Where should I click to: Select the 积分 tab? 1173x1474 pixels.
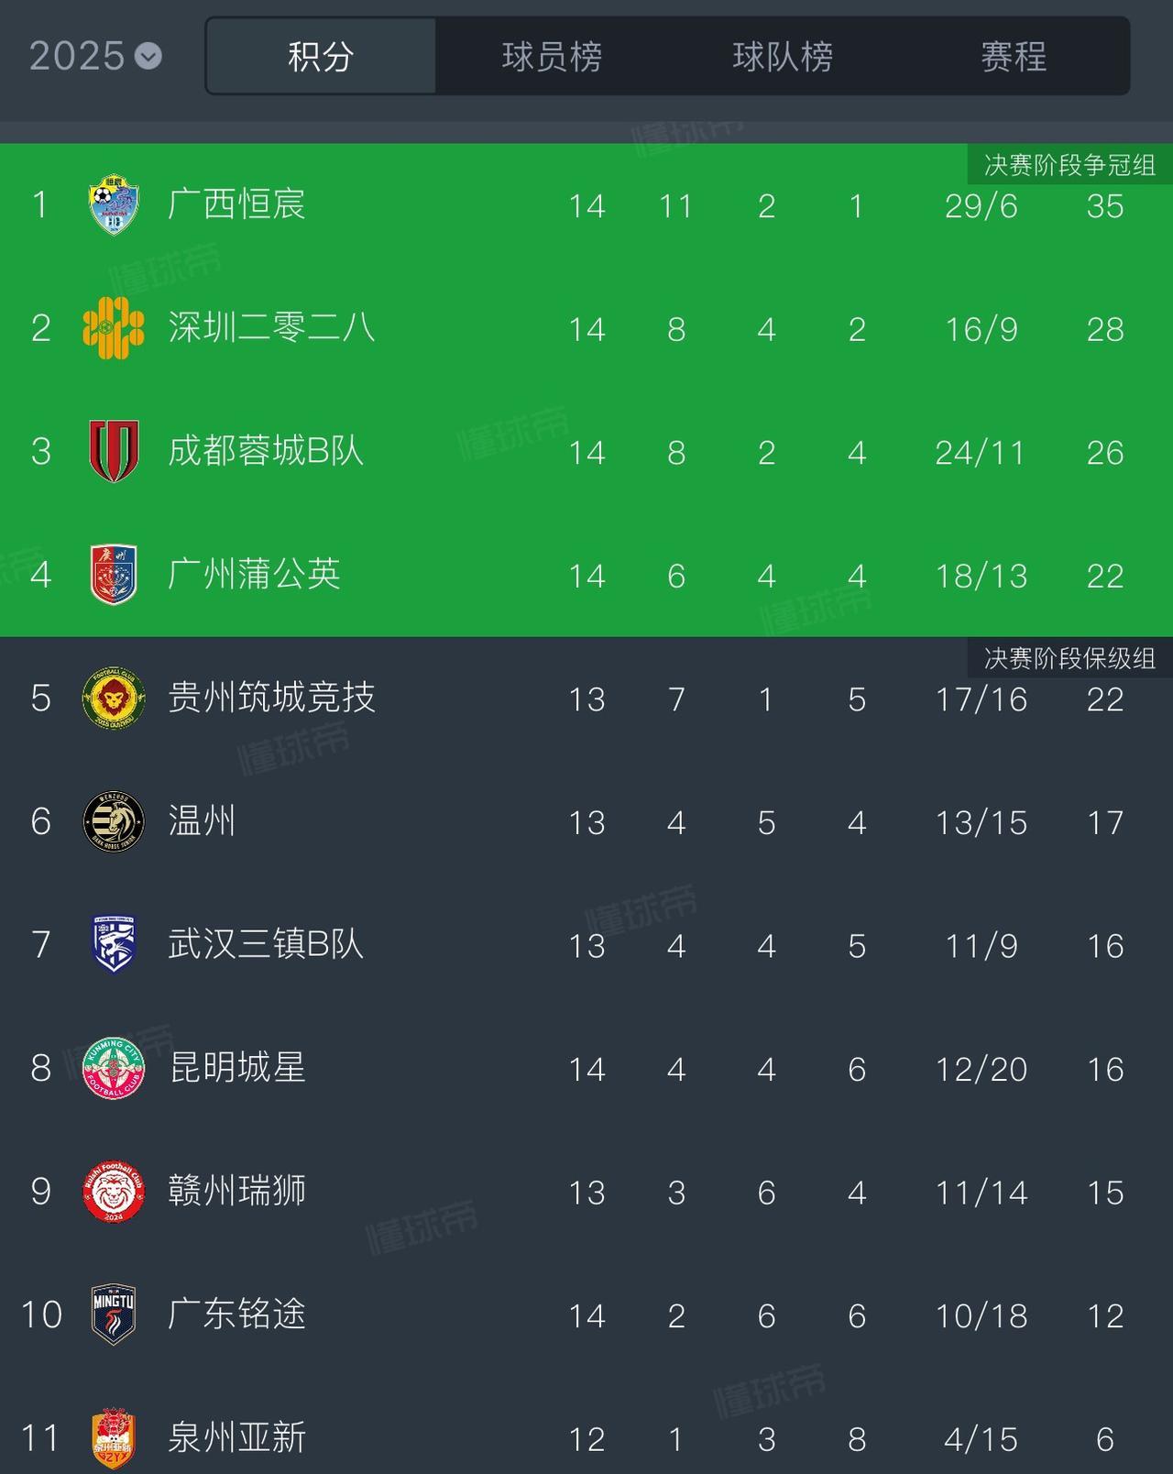[321, 56]
